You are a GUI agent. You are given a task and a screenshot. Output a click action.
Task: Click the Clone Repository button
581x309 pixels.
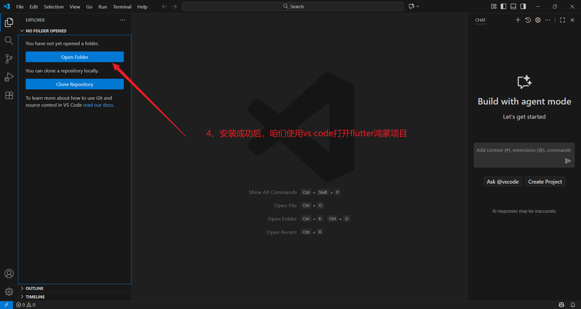coord(75,84)
